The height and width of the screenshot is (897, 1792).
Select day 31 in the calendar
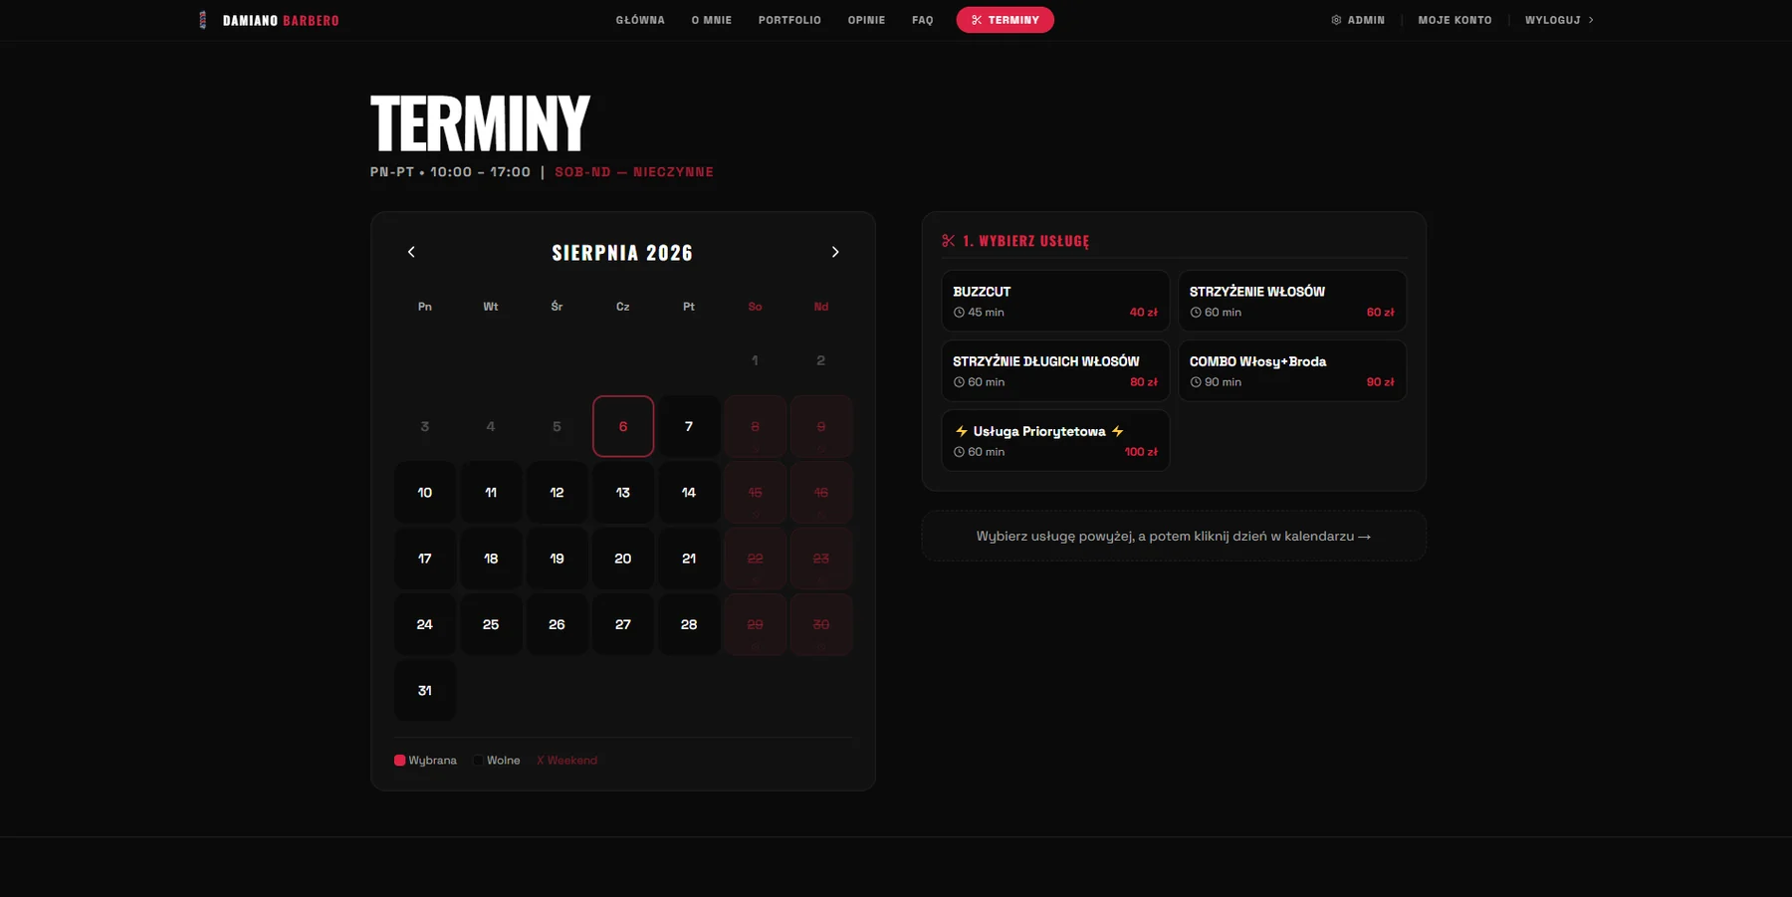[x=425, y=690]
